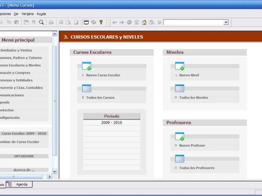Click the Todos los Niveles grid icon
The height and width of the screenshot is (196, 262).
[179, 88]
